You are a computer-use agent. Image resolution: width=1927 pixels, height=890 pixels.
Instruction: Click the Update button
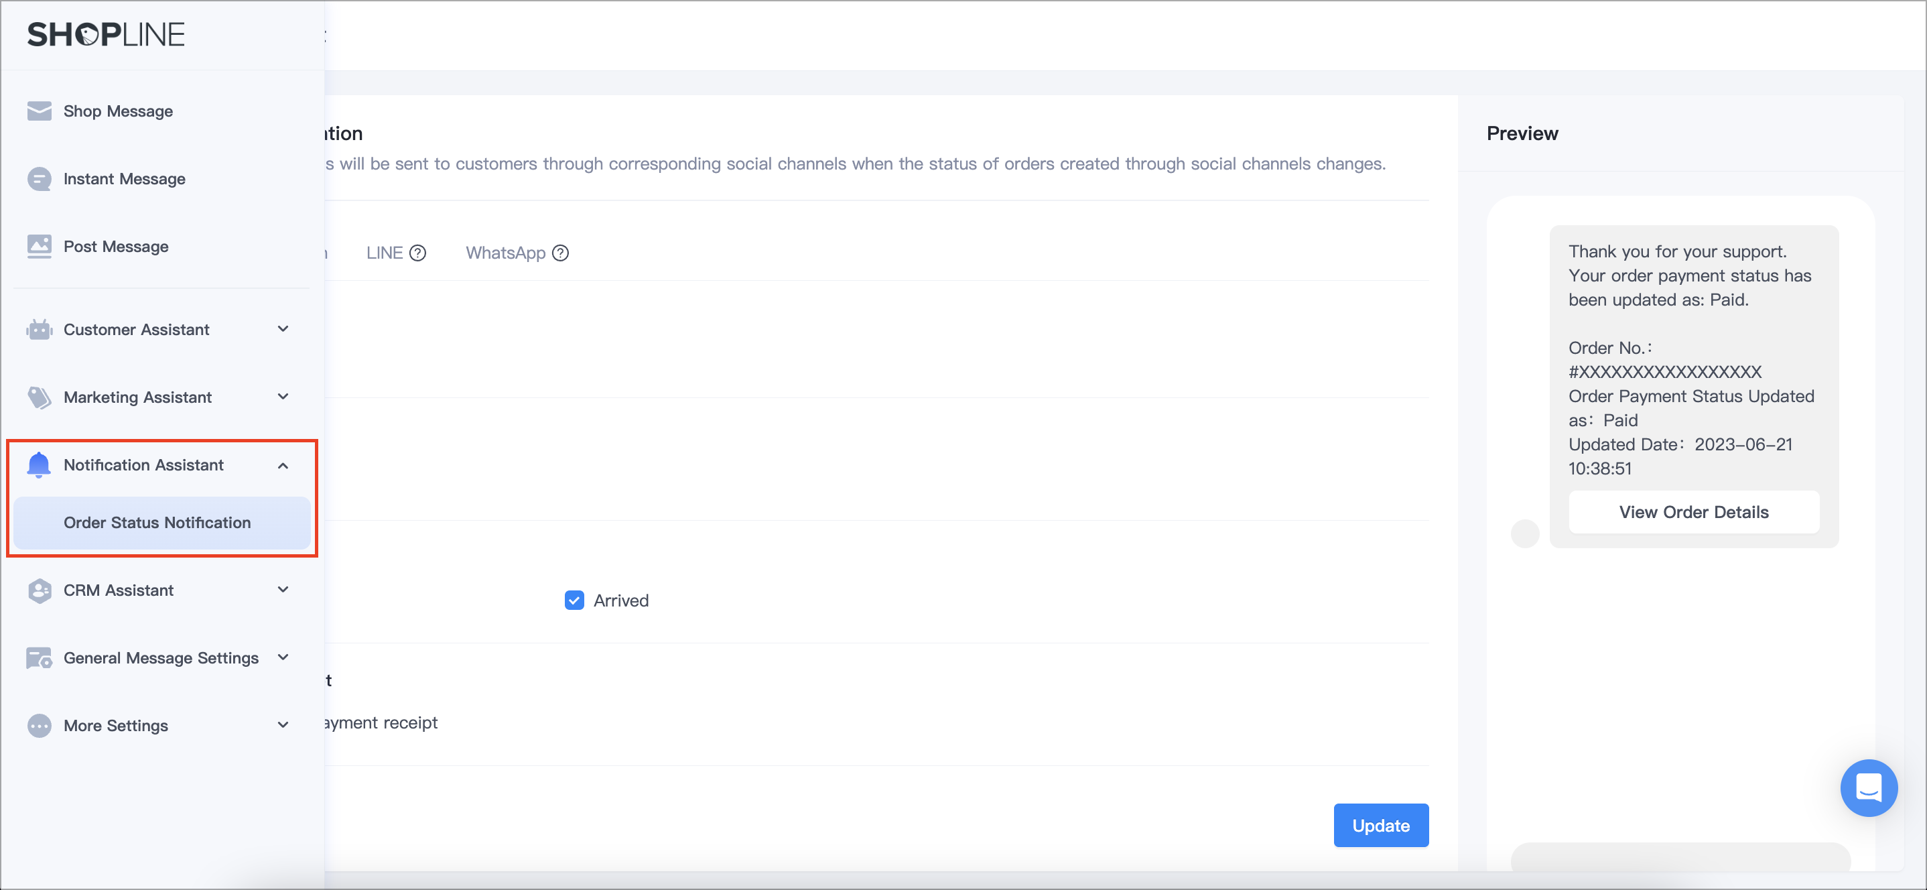tap(1380, 825)
